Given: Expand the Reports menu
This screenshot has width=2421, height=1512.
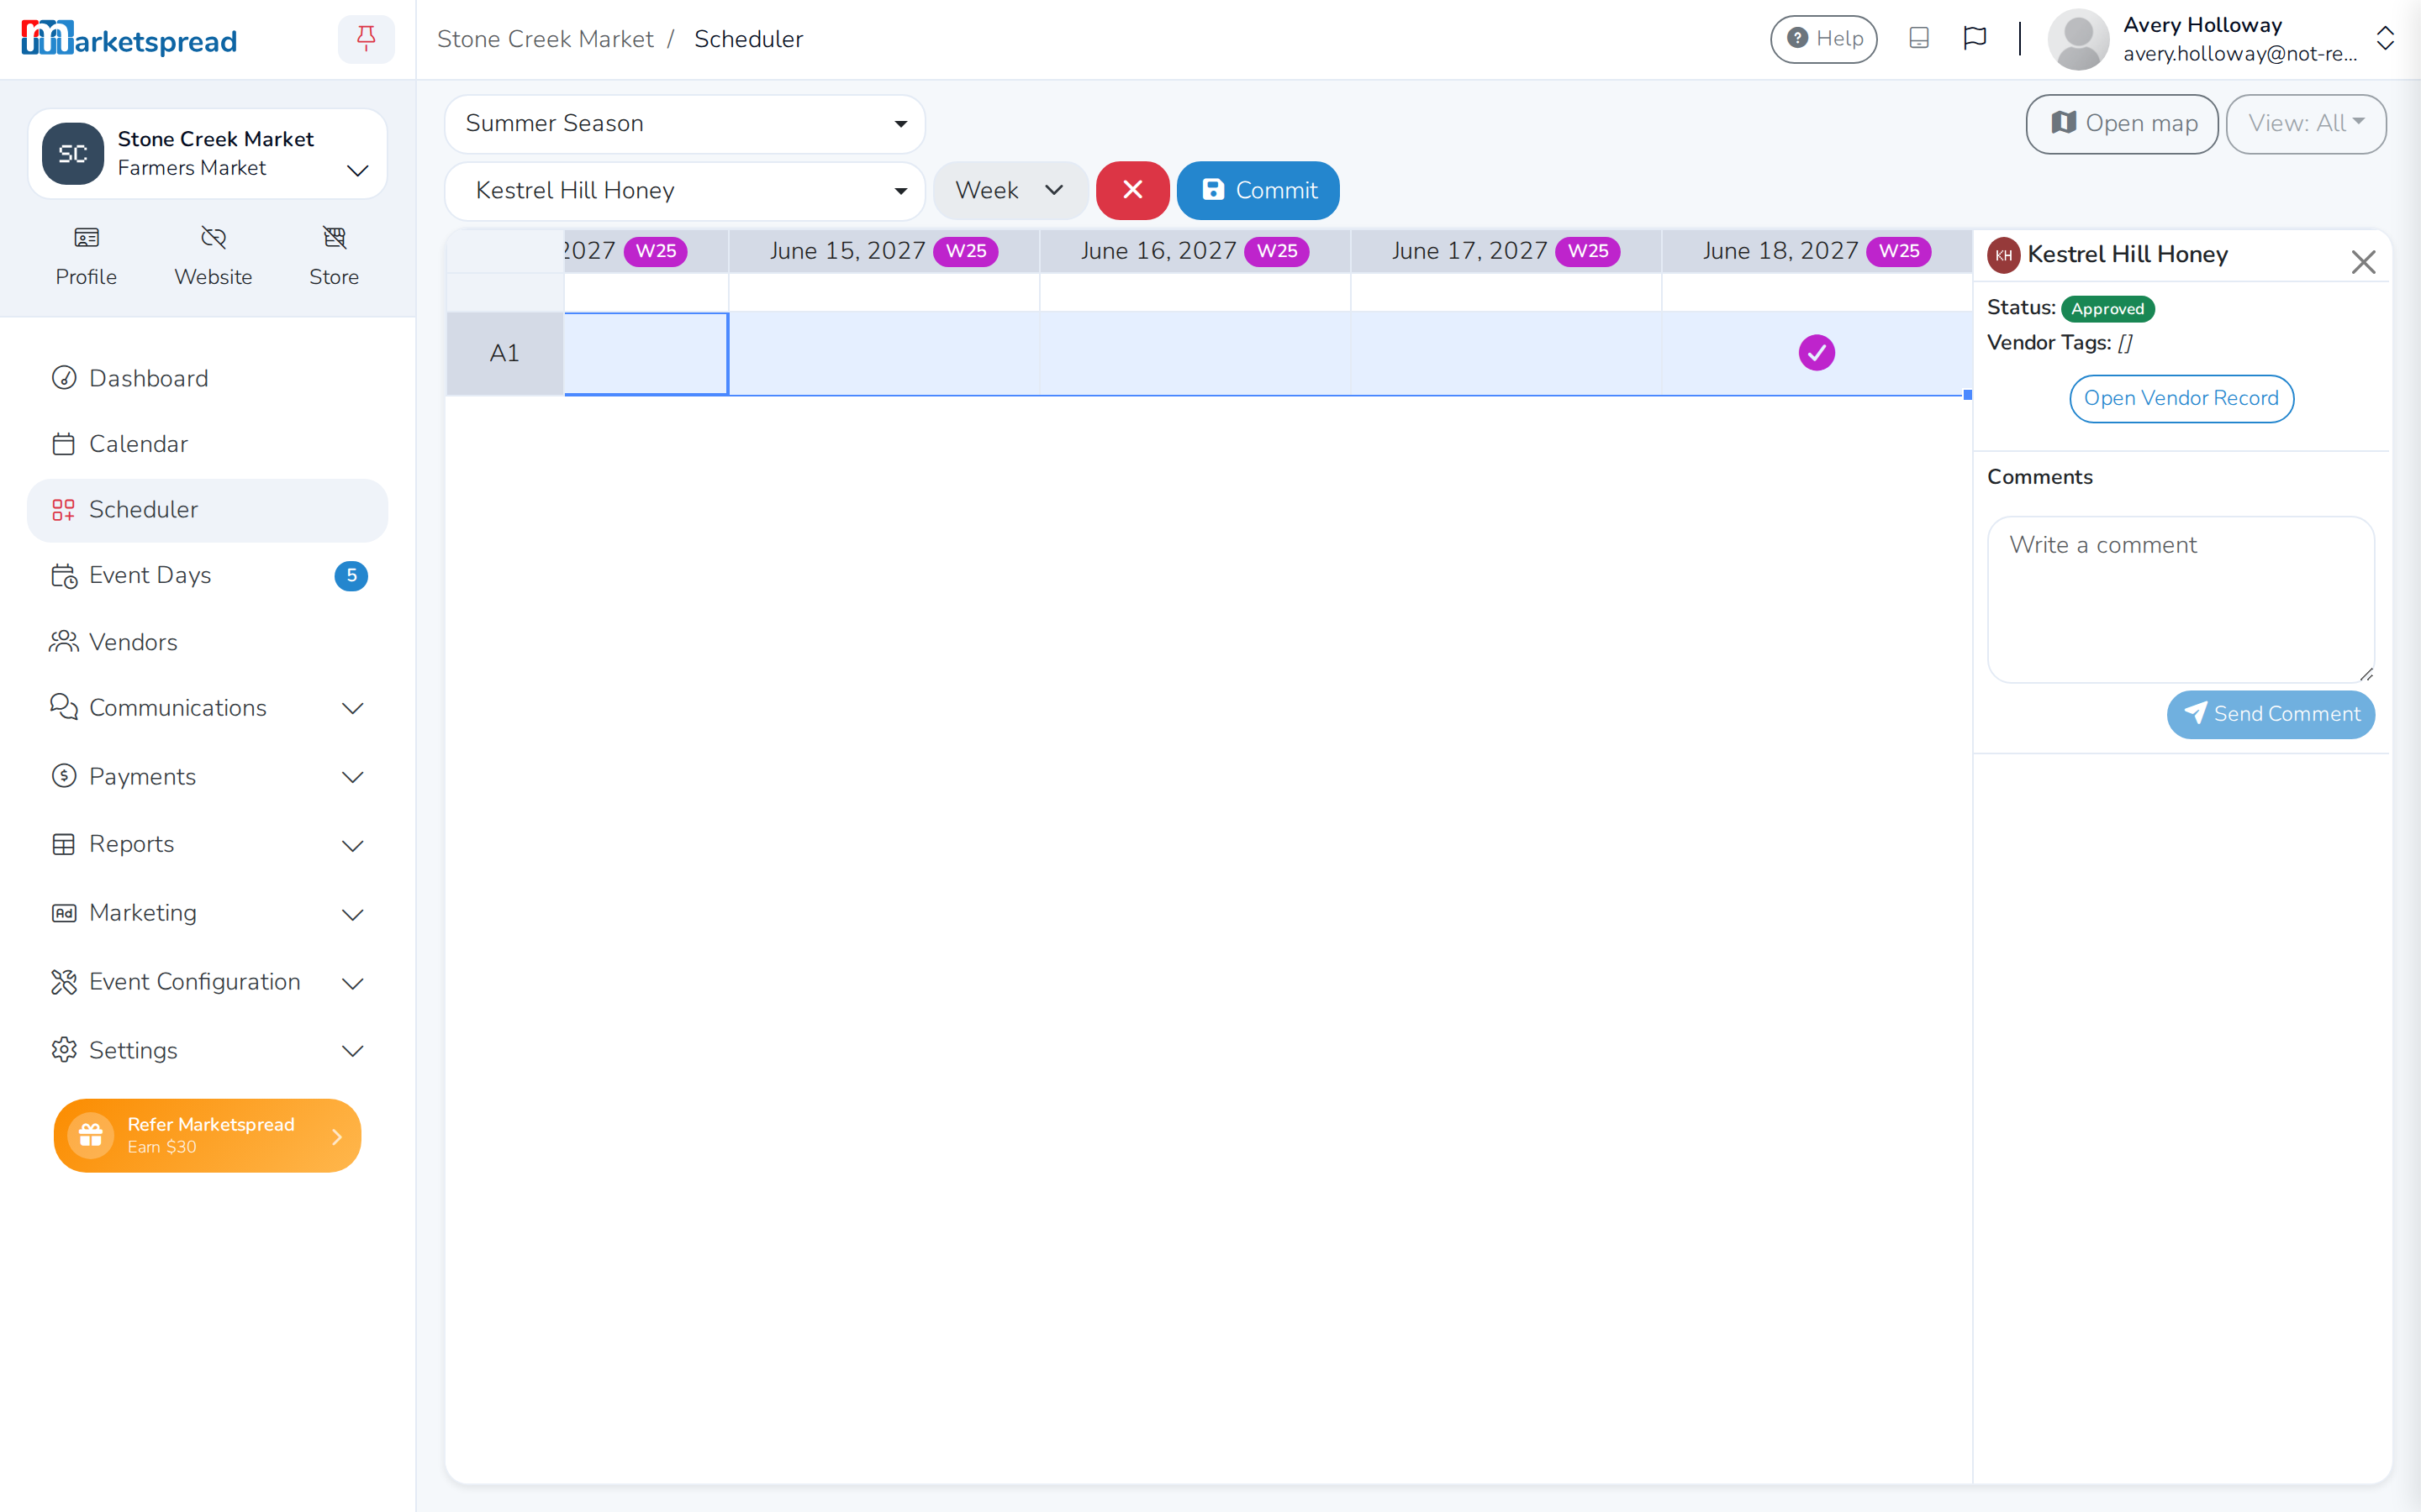Looking at the screenshot, I should [x=207, y=845].
